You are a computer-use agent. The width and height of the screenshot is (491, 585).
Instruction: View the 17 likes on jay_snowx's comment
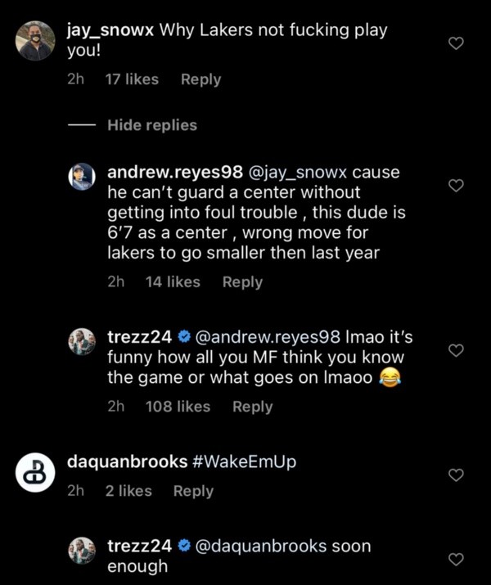[133, 79]
